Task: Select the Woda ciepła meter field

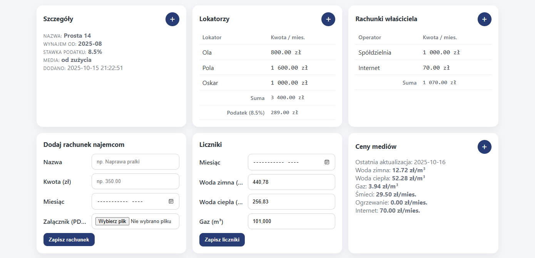Action: (x=291, y=202)
